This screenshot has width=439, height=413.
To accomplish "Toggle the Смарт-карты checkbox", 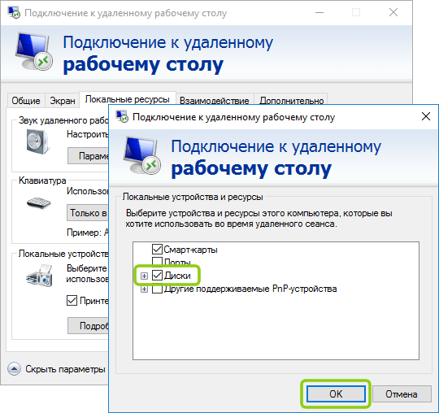I will click(x=157, y=249).
